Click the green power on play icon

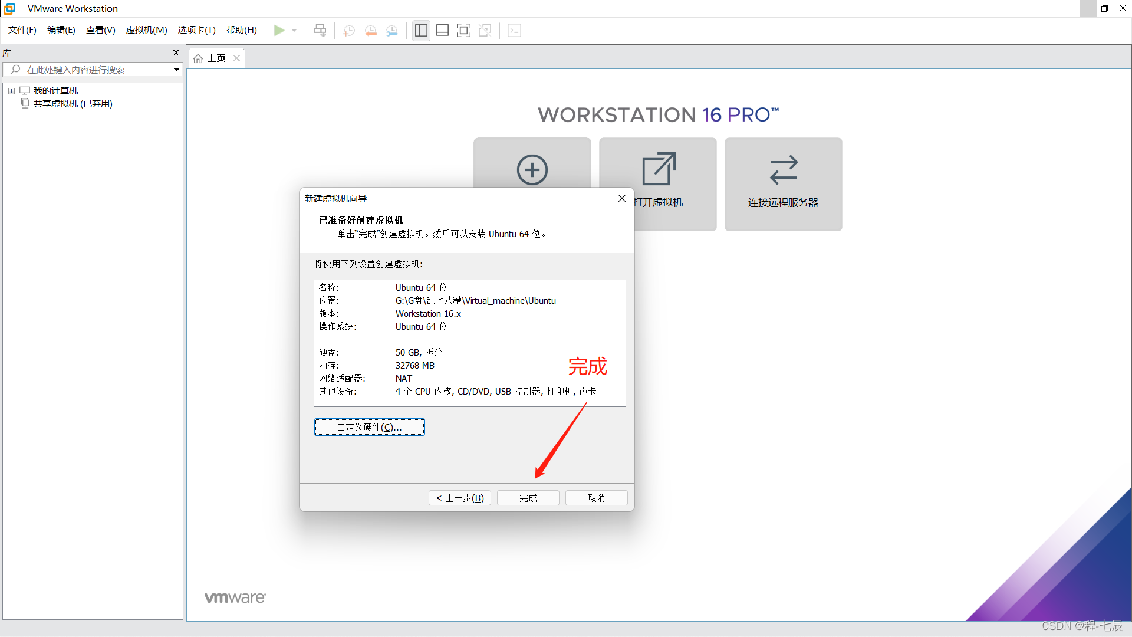tap(279, 30)
